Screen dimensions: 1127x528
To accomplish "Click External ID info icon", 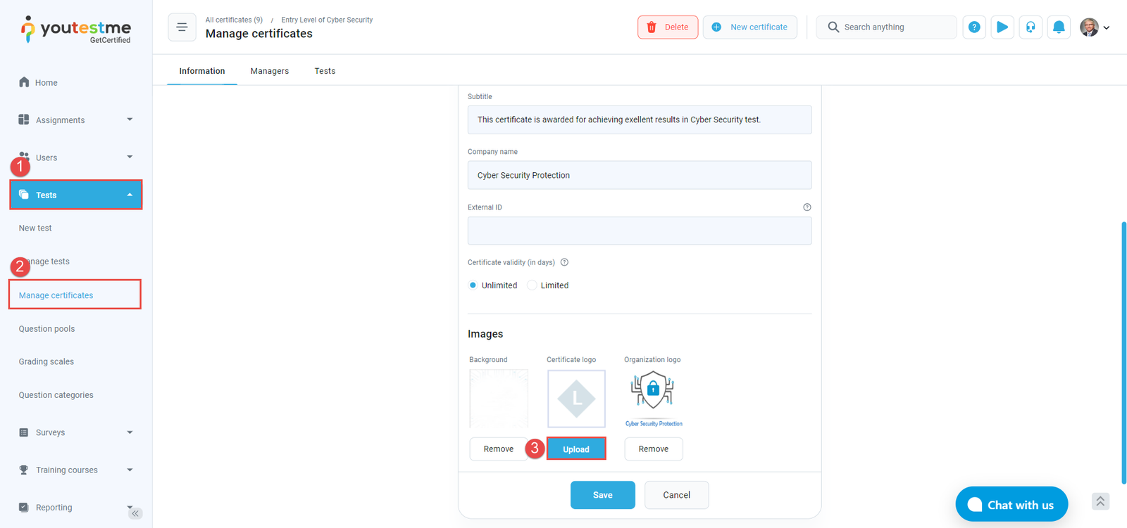I will (807, 207).
